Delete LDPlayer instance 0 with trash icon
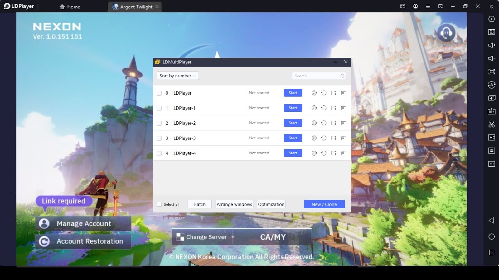 (x=343, y=93)
